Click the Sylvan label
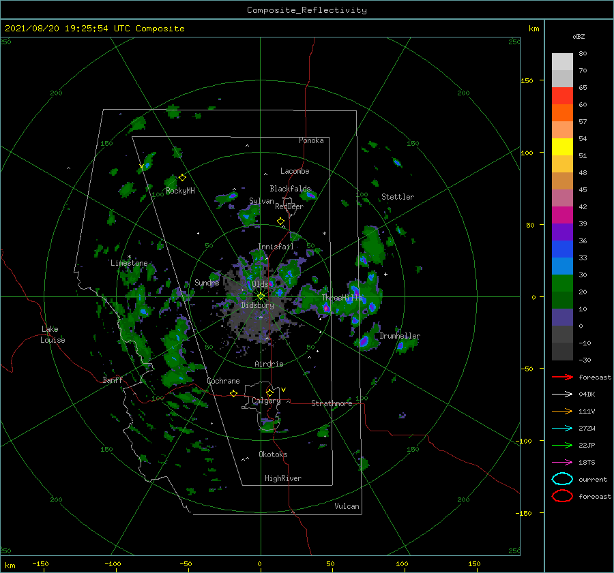The image size is (614, 573). pyautogui.click(x=261, y=201)
